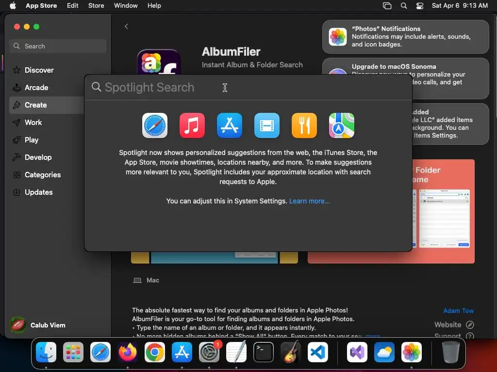This screenshot has height=372, width=497.
Task: Click Stage Manager icon in menu bar
Action: [x=387, y=6]
